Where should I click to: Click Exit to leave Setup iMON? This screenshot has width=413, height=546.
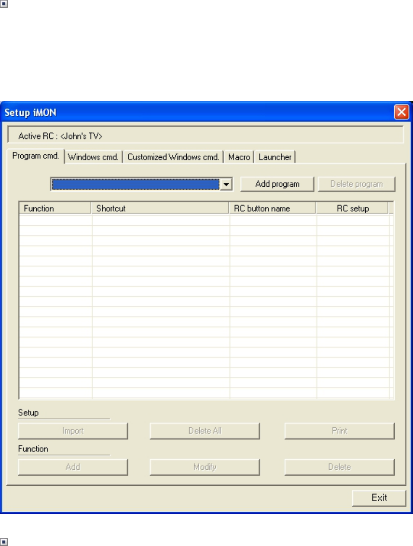click(x=379, y=498)
